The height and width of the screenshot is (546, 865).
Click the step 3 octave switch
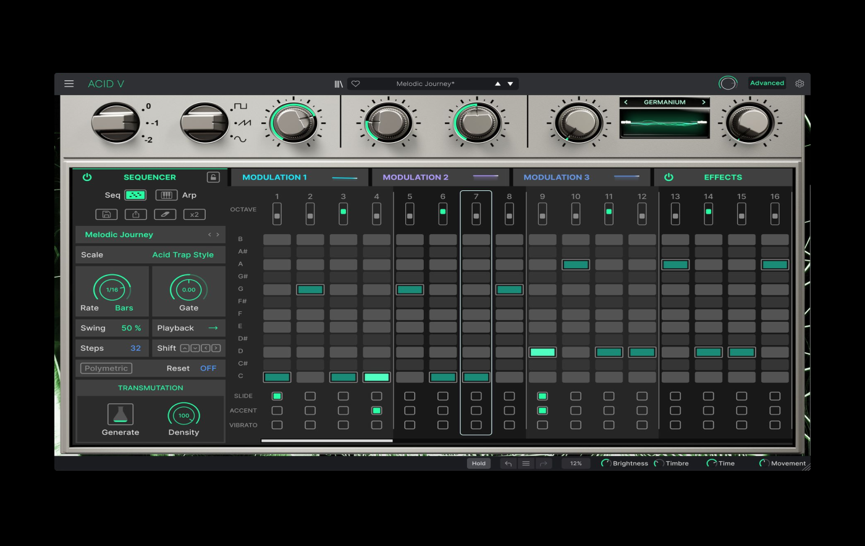click(x=343, y=214)
